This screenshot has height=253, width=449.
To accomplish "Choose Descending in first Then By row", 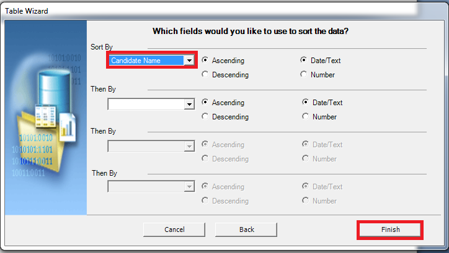I will click(x=205, y=117).
